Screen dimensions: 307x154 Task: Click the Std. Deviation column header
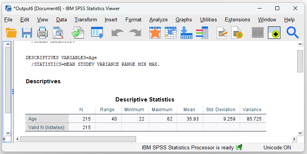(221, 110)
